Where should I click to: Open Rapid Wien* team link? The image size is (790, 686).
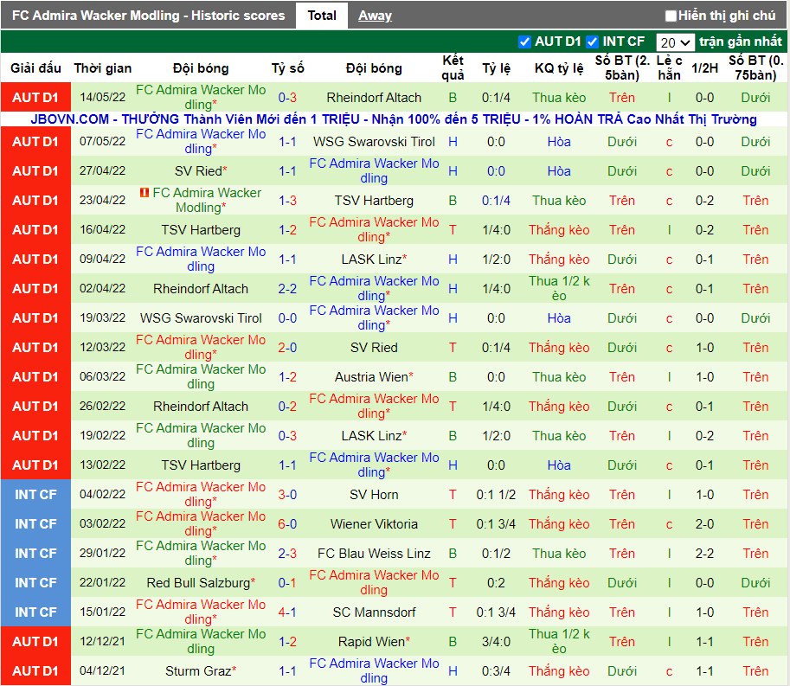[374, 642]
